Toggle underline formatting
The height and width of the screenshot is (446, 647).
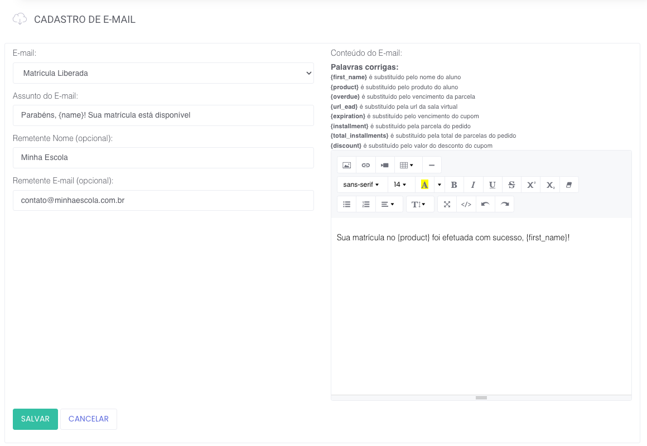click(x=492, y=185)
